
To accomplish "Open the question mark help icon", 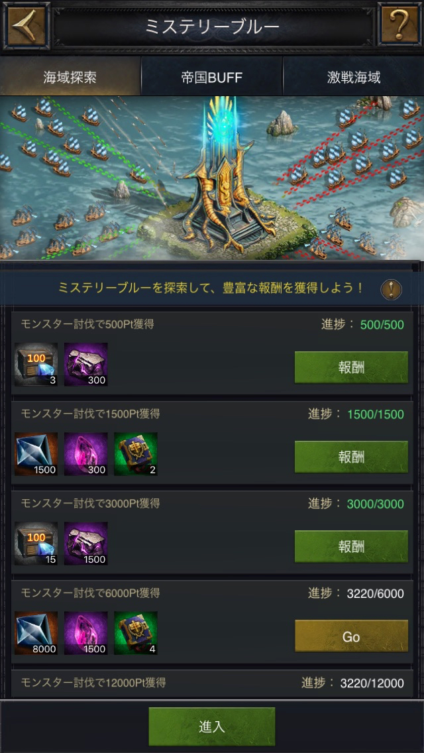I will tap(399, 25).
